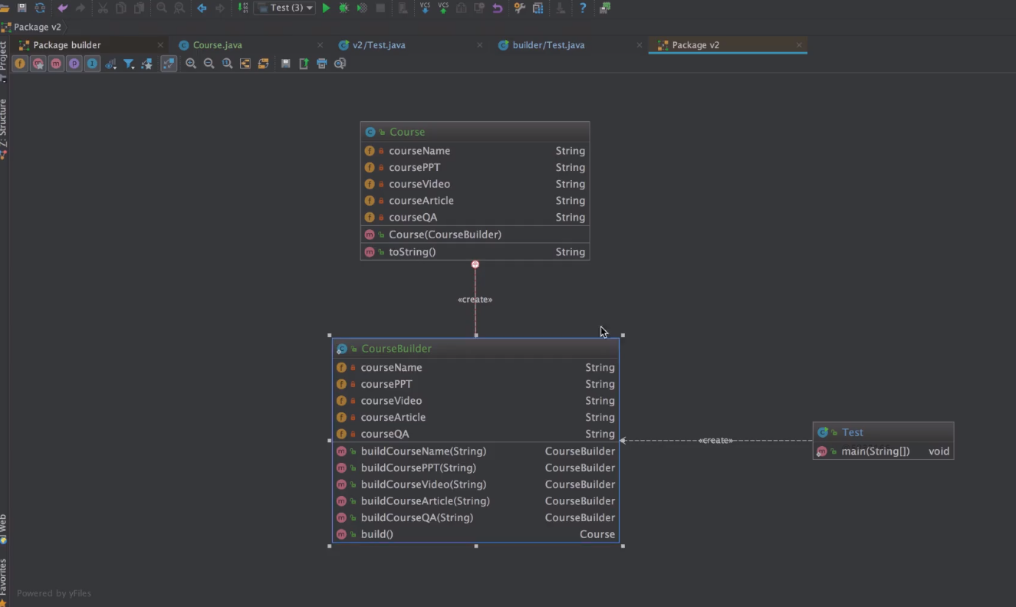Close the Course.java tab
This screenshot has height=607, width=1016.
tap(320, 45)
